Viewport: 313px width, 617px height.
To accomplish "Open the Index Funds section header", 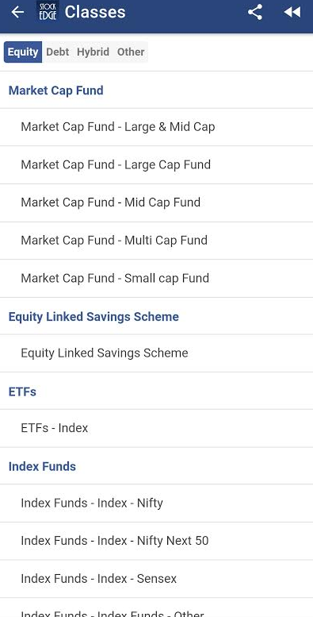I will (x=156, y=466).
